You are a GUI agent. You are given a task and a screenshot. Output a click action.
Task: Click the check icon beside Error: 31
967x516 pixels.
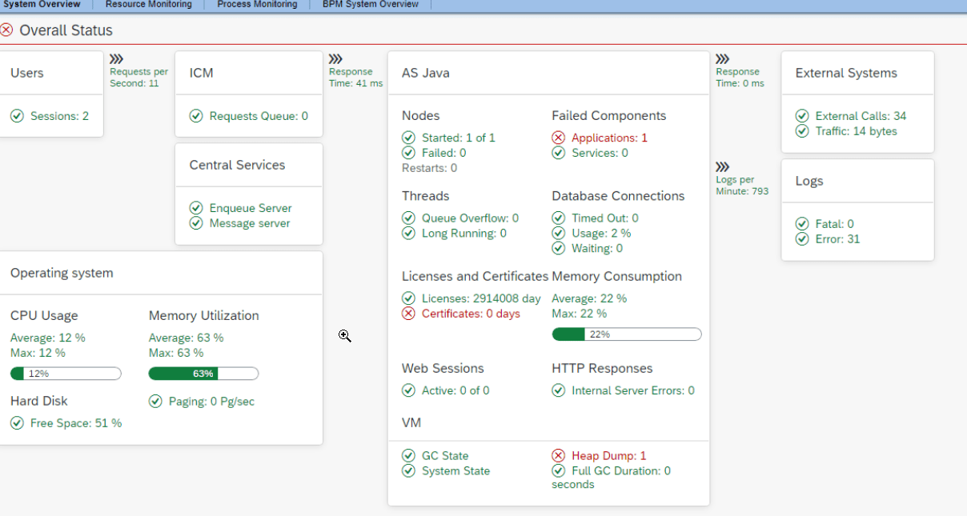coord(802,238)
